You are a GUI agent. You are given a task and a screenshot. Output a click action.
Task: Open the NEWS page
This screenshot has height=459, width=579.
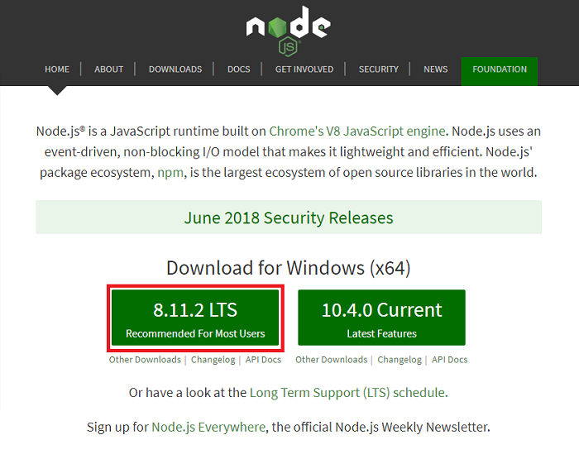435,69
